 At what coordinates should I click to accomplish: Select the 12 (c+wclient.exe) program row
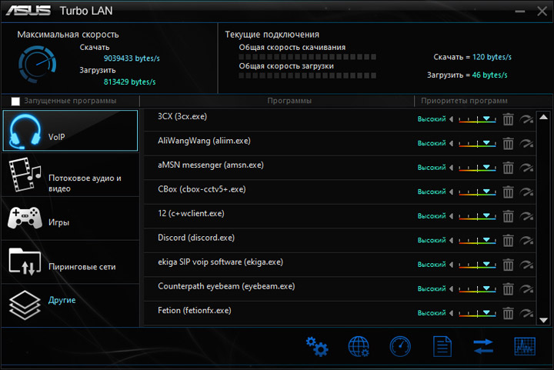pos(340,216)
